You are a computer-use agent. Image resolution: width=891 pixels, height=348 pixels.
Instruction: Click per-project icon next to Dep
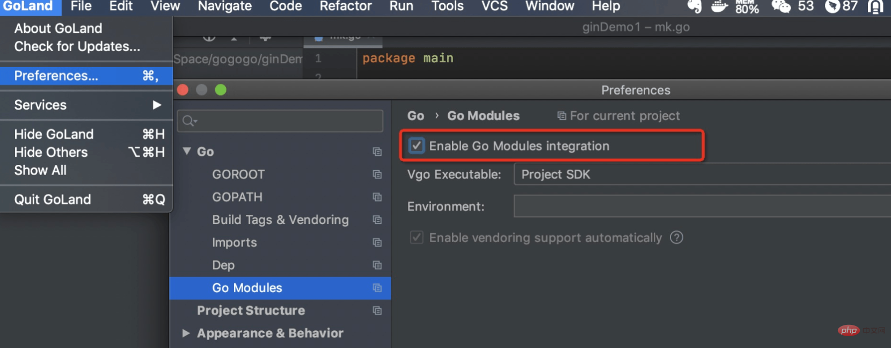pos(377,265)
